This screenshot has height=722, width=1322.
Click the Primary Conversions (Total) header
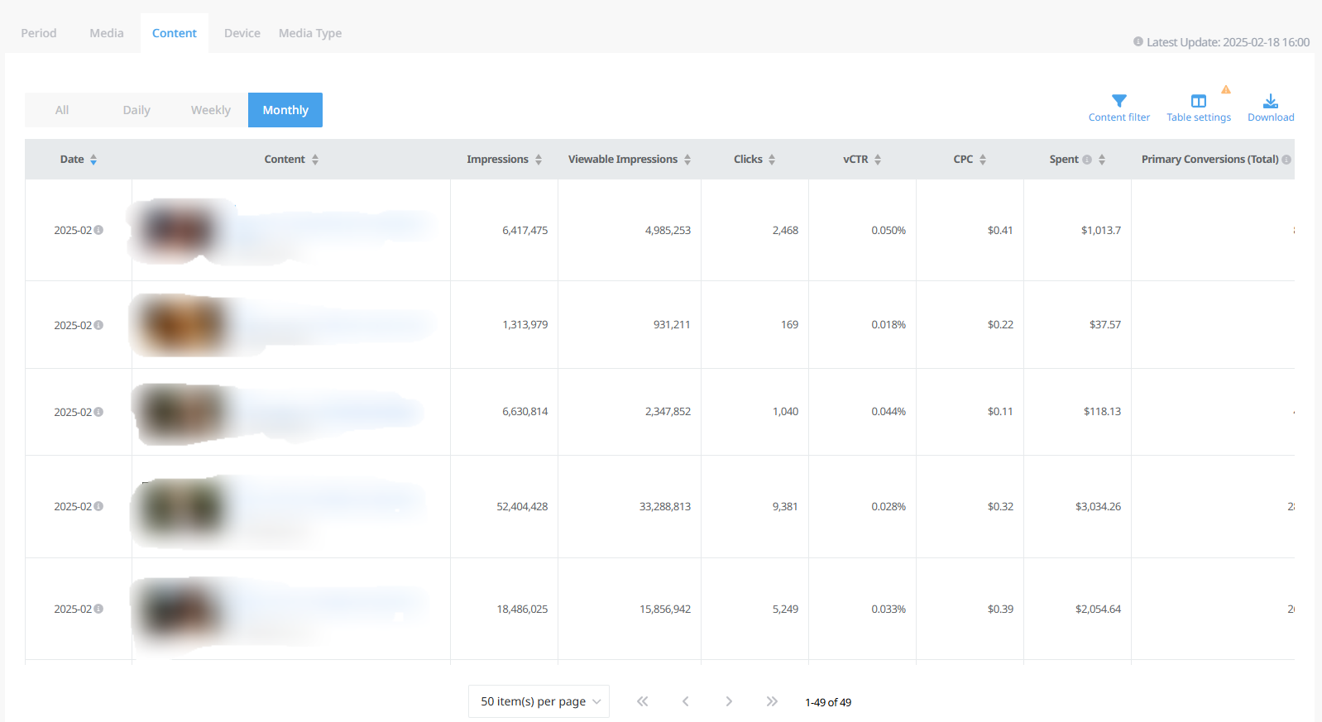(1209, 160)
